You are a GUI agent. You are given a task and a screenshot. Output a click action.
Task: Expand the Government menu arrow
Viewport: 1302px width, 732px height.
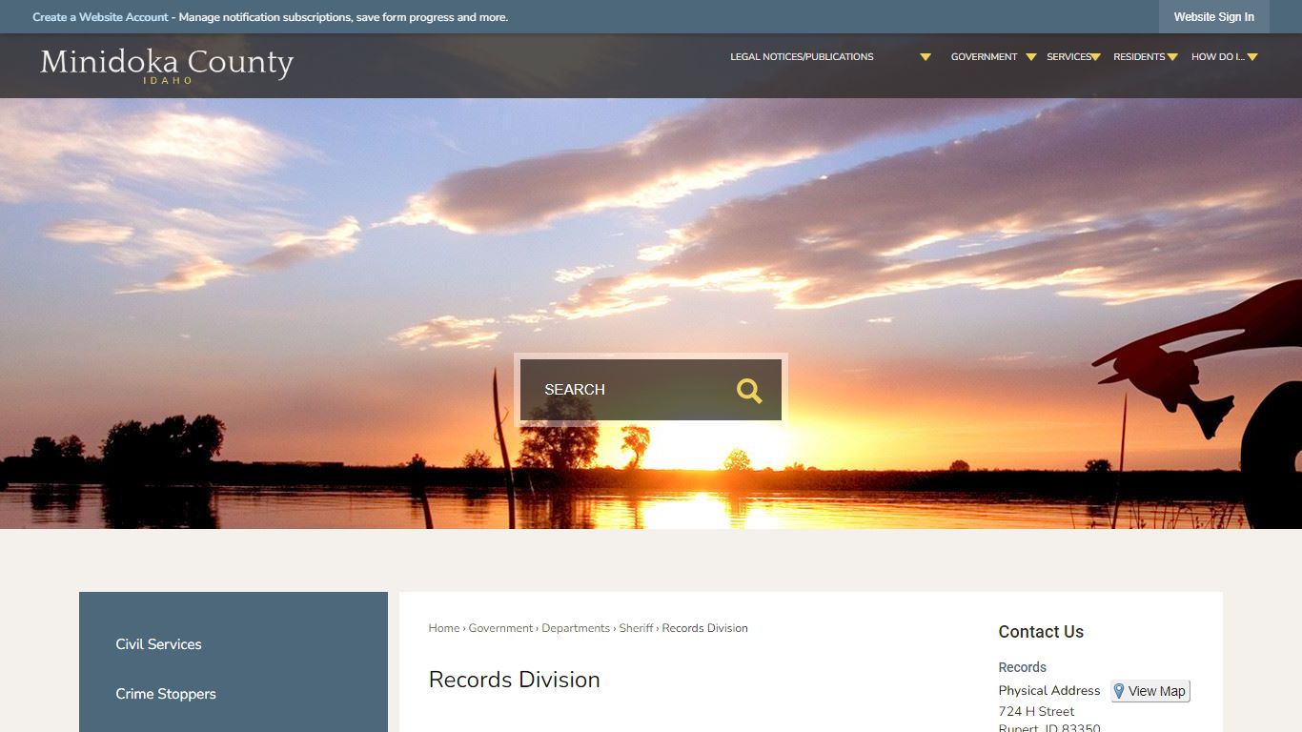click(x=1030, y=57)
